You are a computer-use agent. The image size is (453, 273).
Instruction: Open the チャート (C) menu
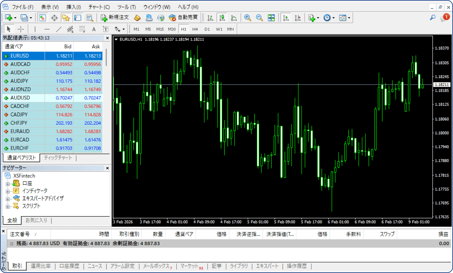(x=99, y=7)
